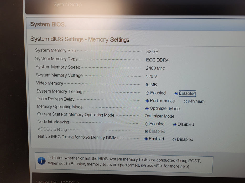The height and width of the screenshot is (183, 245).
Task: Click the System BIOS header title
Action: pos(47,24)
